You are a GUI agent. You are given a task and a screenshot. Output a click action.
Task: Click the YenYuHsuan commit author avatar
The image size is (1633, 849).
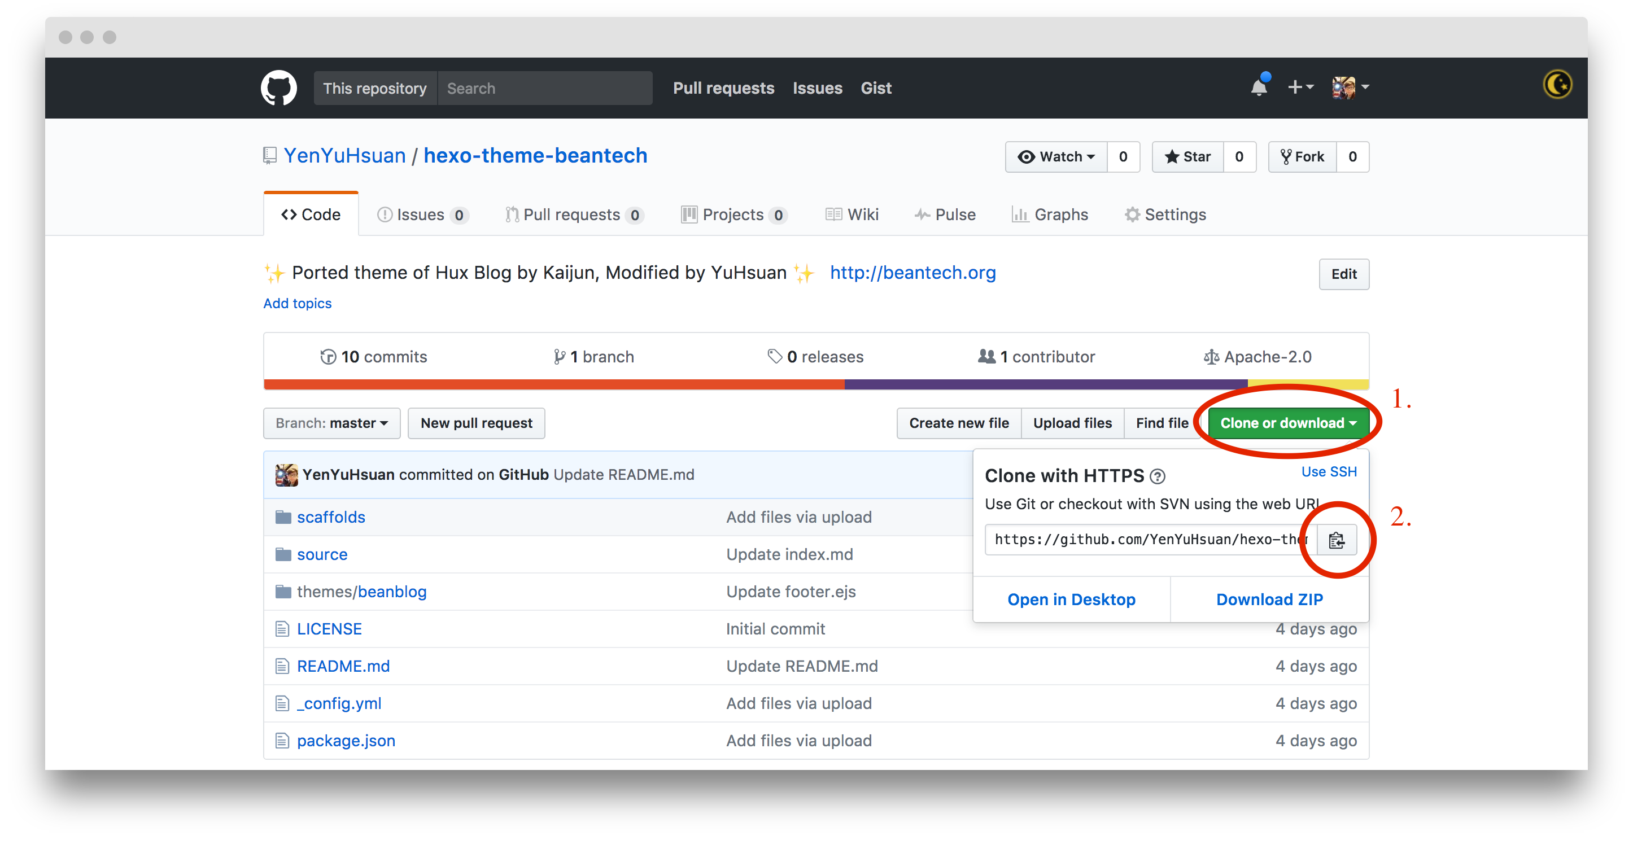coord(286,475)
